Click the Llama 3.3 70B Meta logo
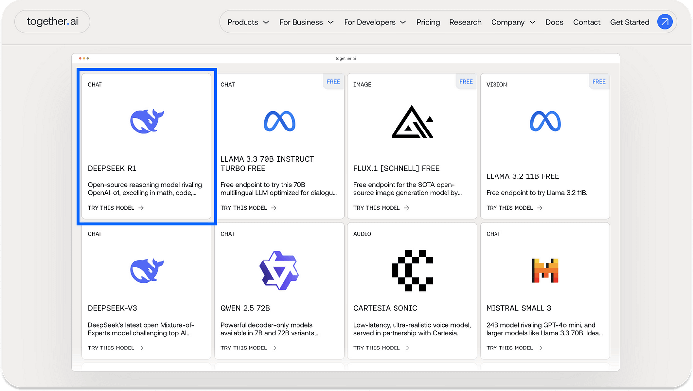 279,121
